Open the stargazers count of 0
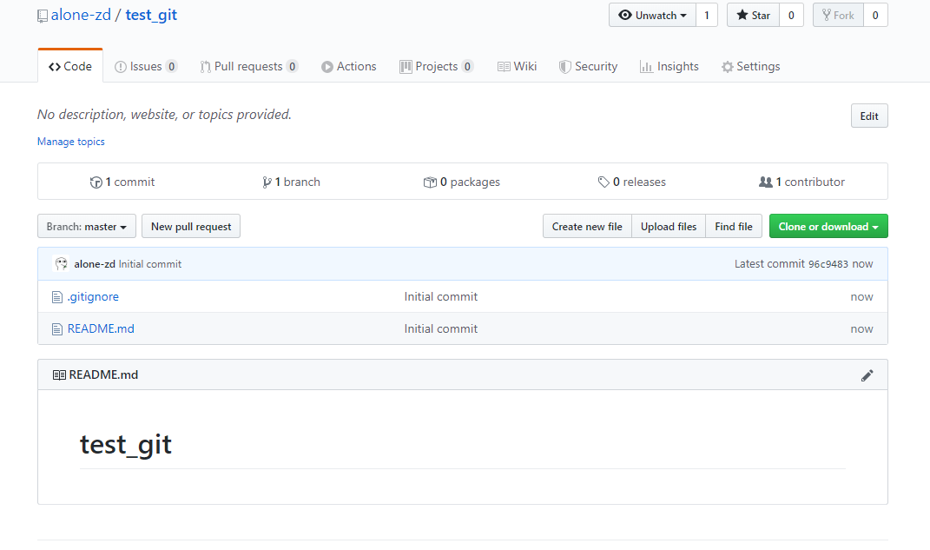 point(791,16)
